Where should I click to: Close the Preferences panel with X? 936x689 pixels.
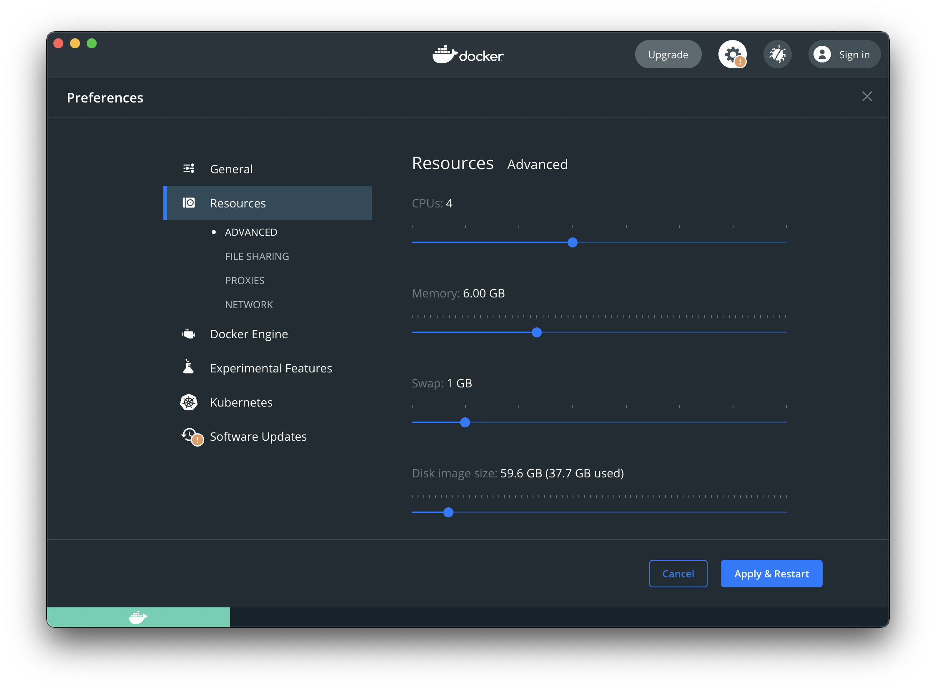pos(867,97)
